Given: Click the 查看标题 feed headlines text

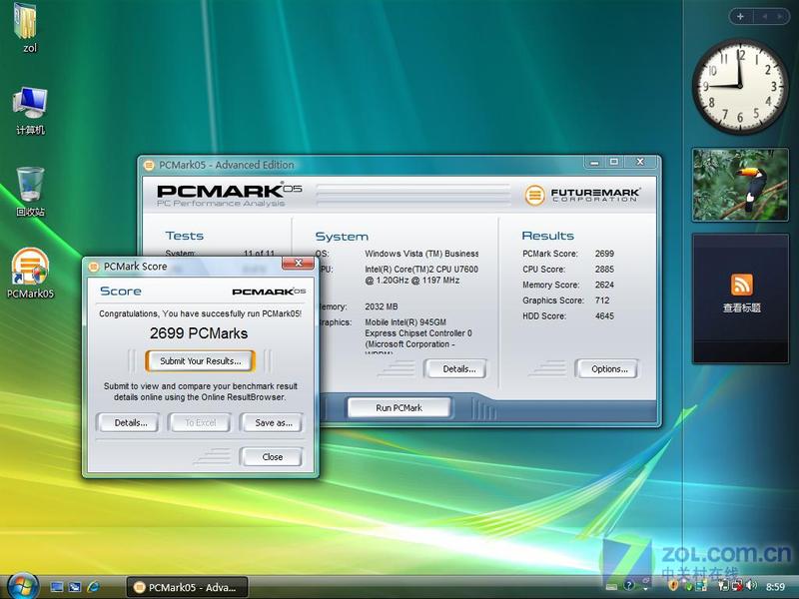Looking at the screenshot, I should 741,307.
